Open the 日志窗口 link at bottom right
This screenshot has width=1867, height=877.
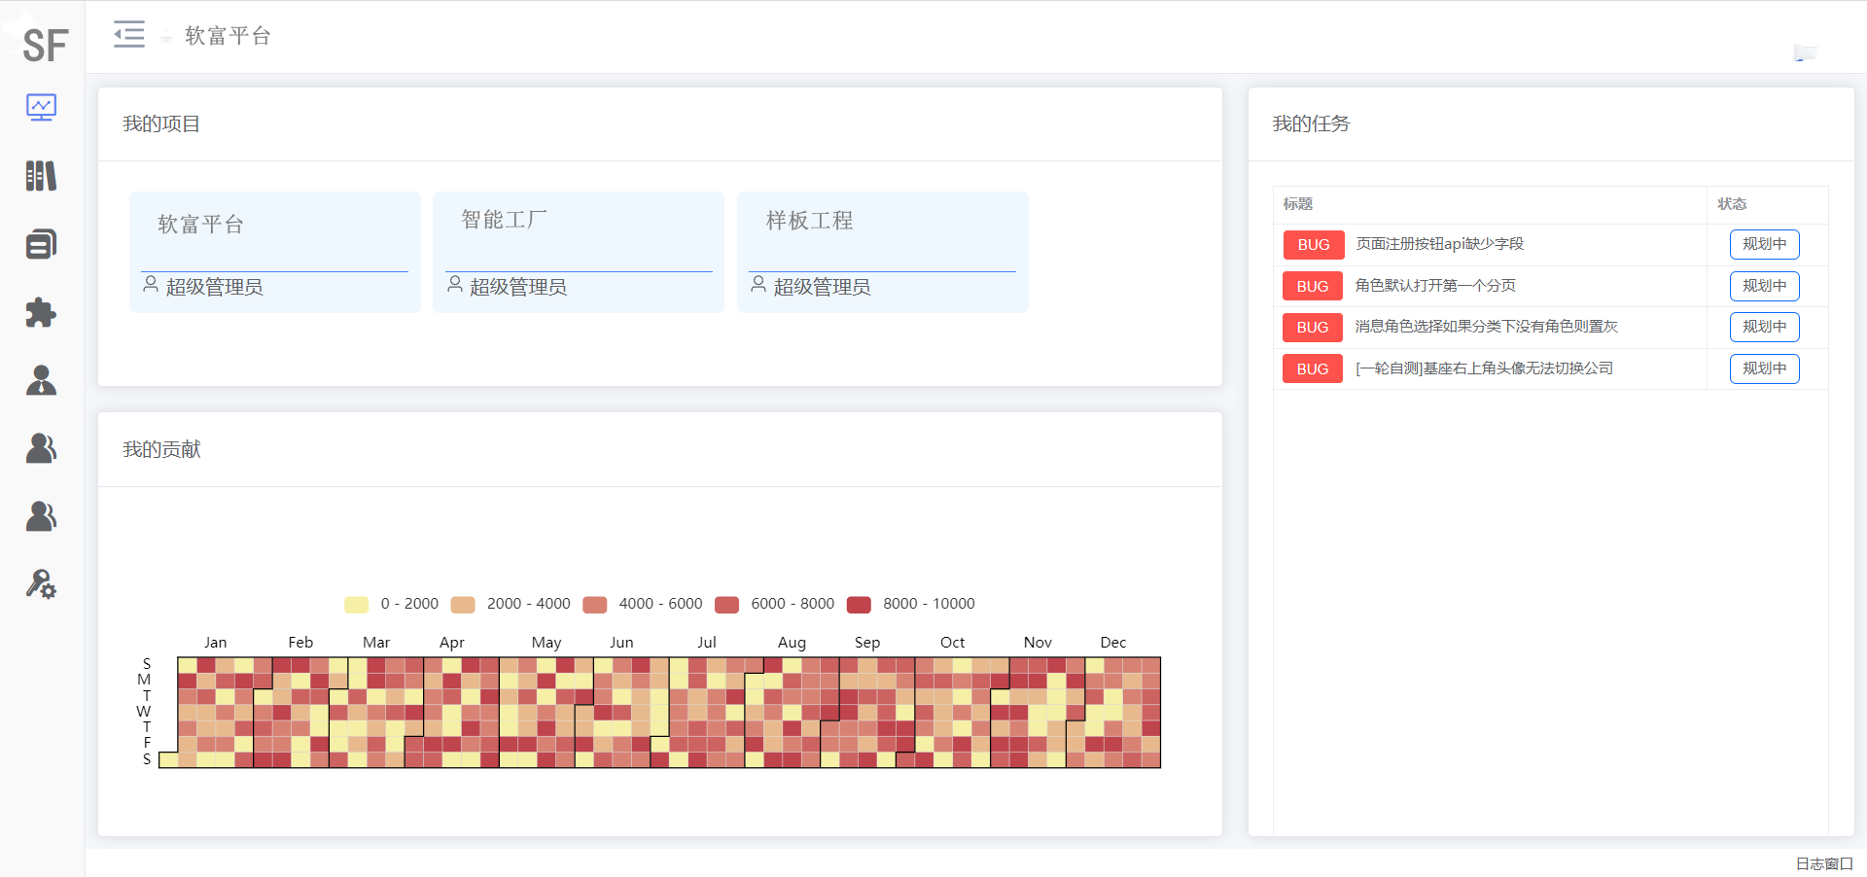click(1823, 863)
